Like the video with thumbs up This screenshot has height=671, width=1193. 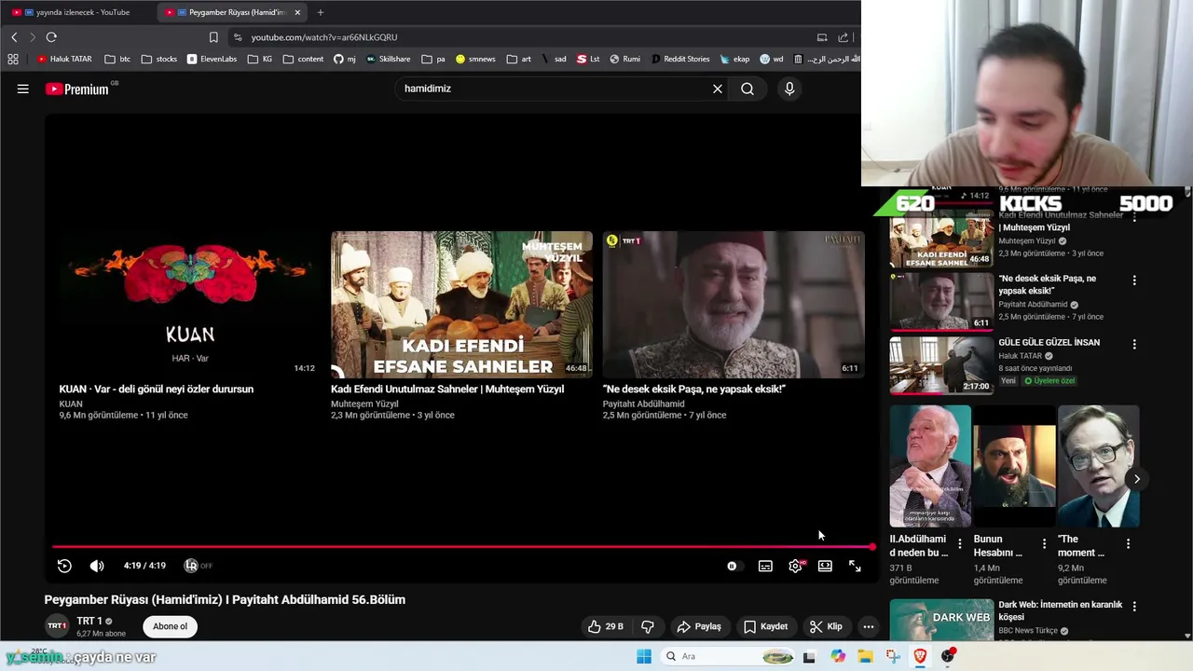coord(606,626)
